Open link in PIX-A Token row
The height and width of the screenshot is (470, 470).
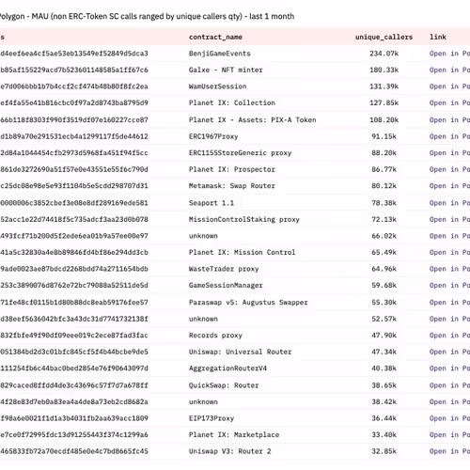[x=449, y=120]
